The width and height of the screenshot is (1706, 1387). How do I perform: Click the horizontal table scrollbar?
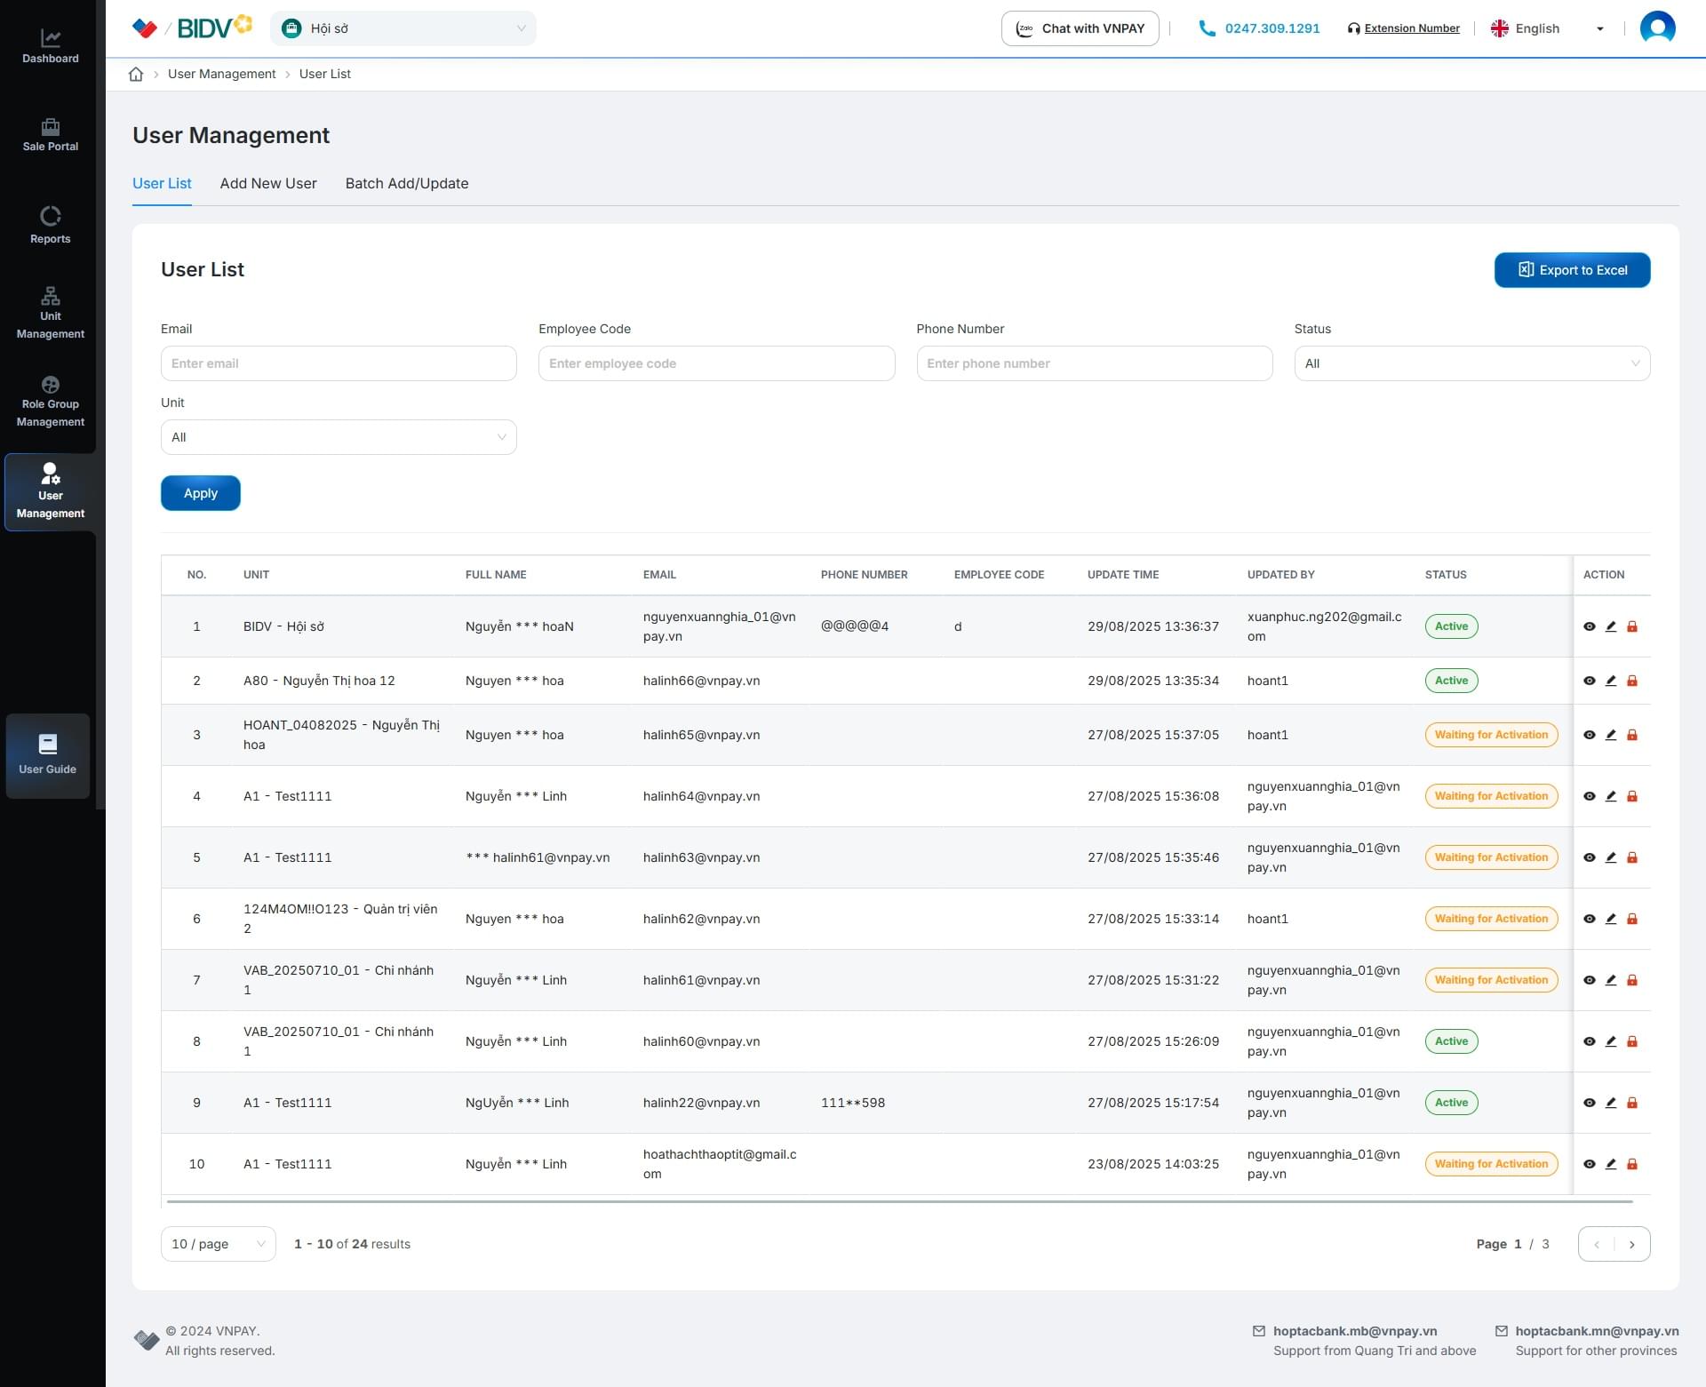click(x=899, y=1201)
